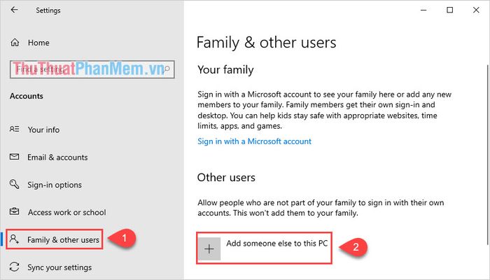490x280 pixels.
Task: Click the plus icon to add a user
Action: pyautogui.click(x=209, y=248)
